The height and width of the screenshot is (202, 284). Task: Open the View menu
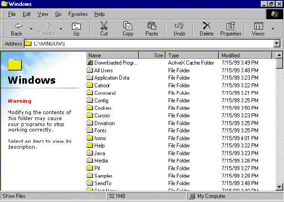(43, 14)
